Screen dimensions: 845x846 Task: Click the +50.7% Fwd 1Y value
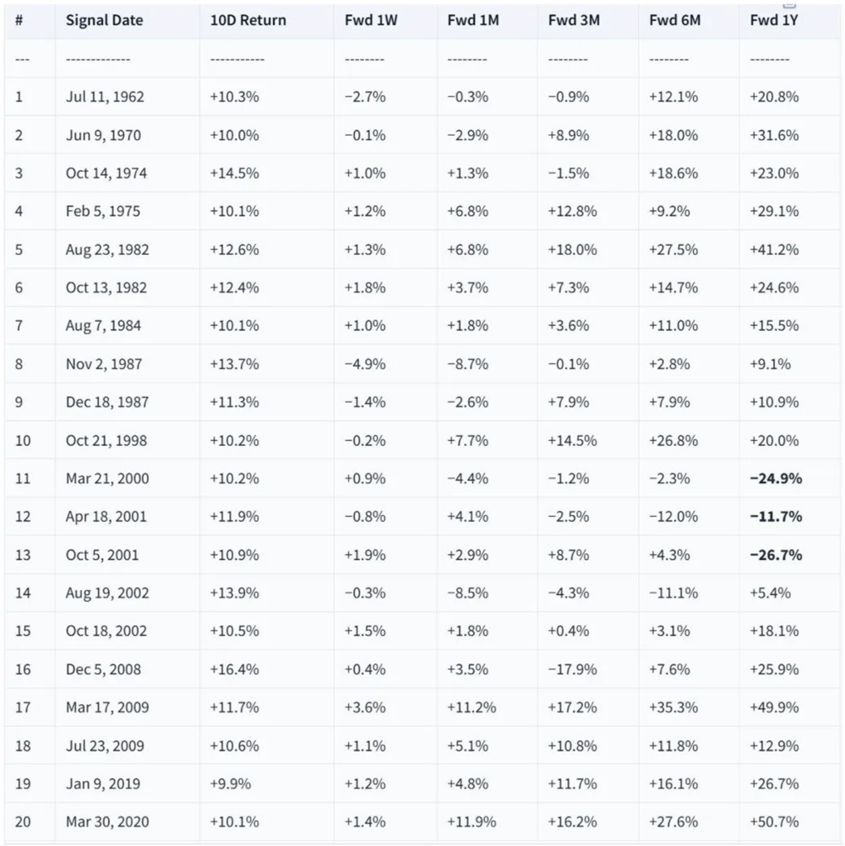(774, 822)
